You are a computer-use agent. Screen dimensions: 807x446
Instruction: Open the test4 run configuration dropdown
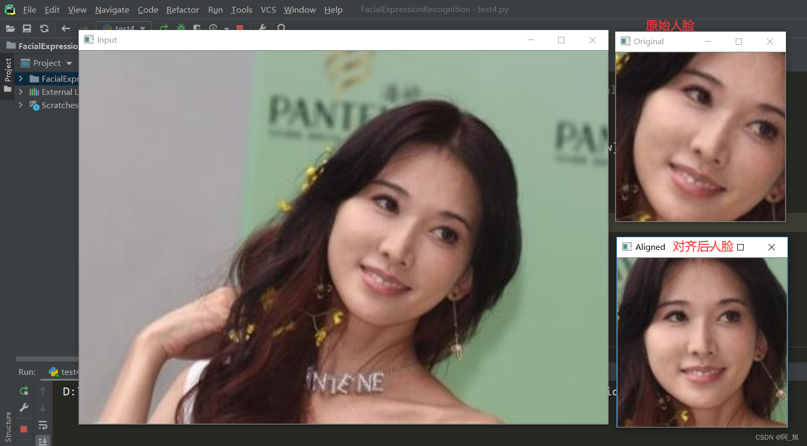click(x=124, y=27)
